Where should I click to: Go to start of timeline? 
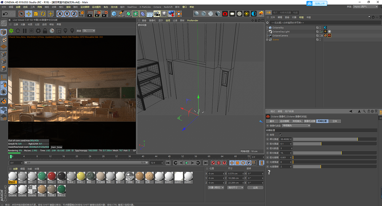[168, 163]
